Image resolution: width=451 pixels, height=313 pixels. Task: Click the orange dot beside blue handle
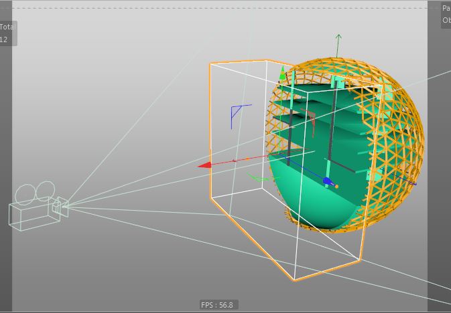pyautogui.click(x=336, y=187)
